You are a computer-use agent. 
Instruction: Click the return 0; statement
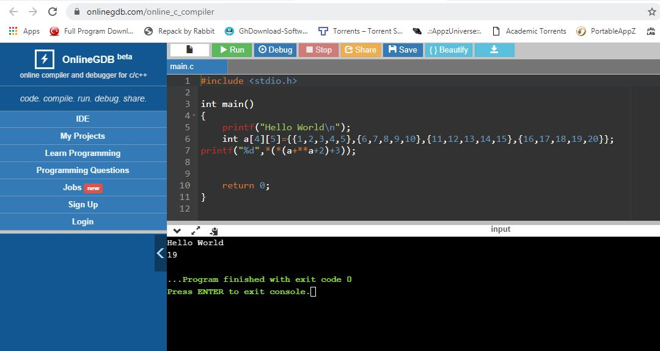click(x=246, y=185)
